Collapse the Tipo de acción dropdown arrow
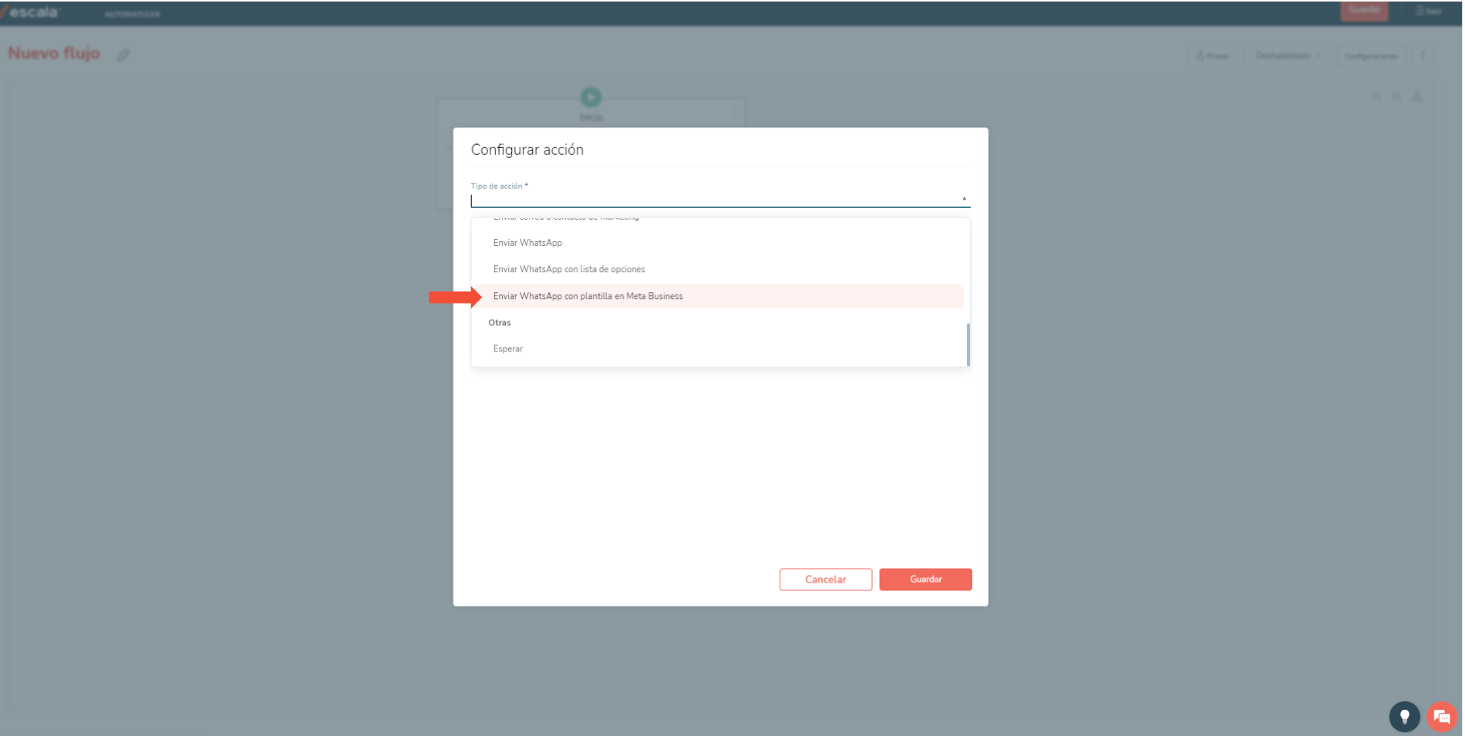The image size is (1465, 736). tap(964, 199)
